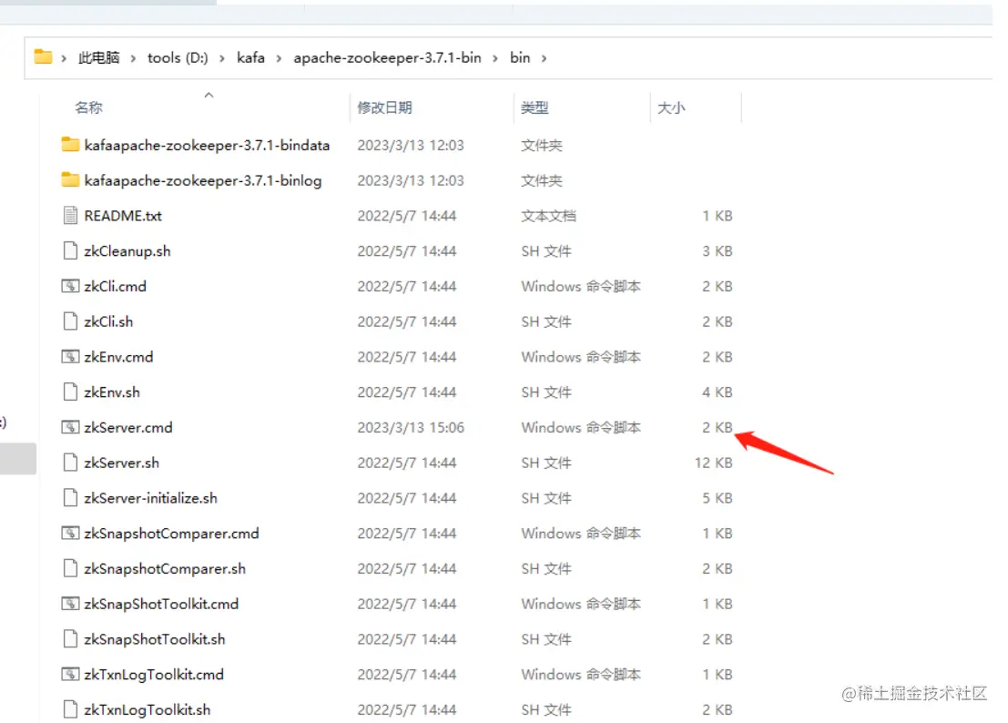Select the zkSnapshotComparer.sh file icon

[70, 569]
